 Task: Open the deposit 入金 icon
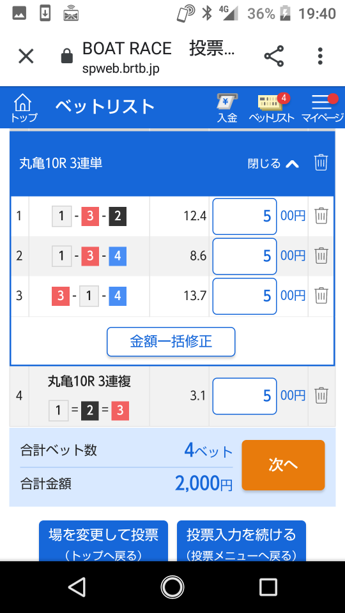[x=227, y=109]
